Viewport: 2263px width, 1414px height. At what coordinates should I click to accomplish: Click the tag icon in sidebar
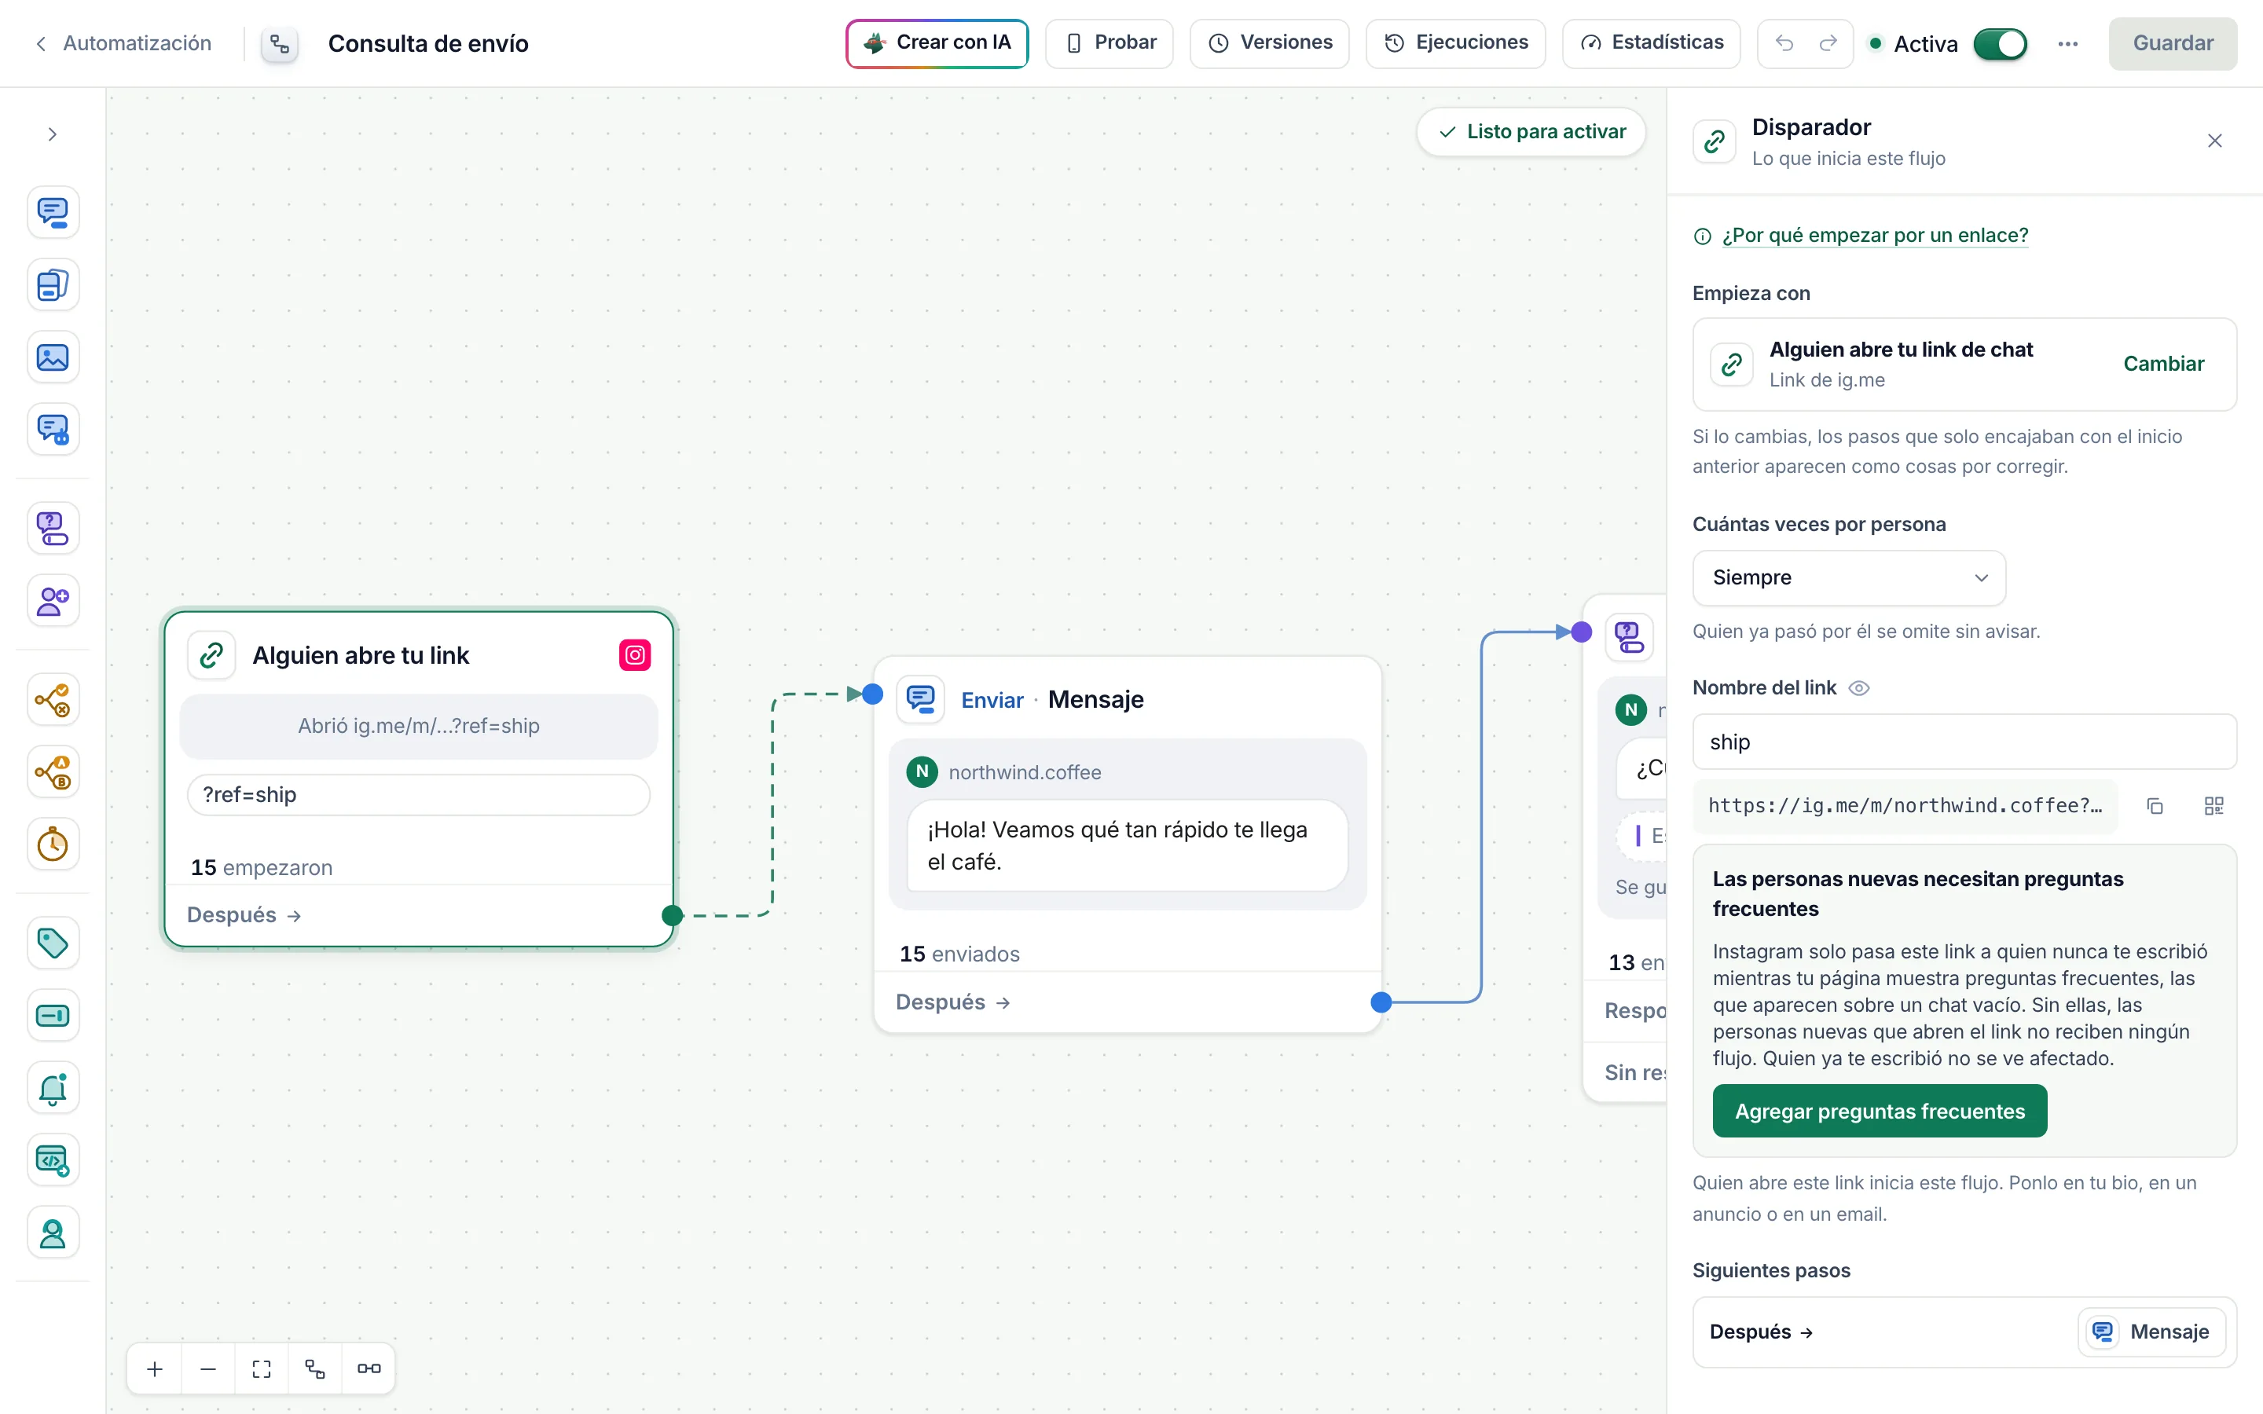tap(53, 943)
